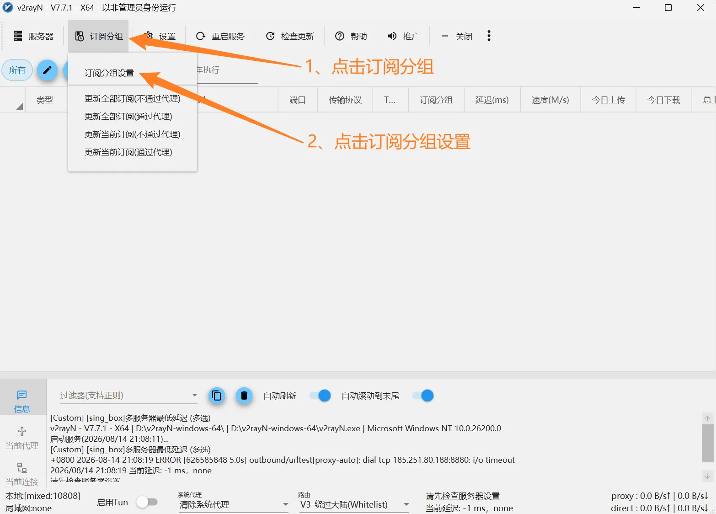Viewport: 716px width, 514px height.
Task: Sort by the 订阅分组 column header
Action: 436,100
